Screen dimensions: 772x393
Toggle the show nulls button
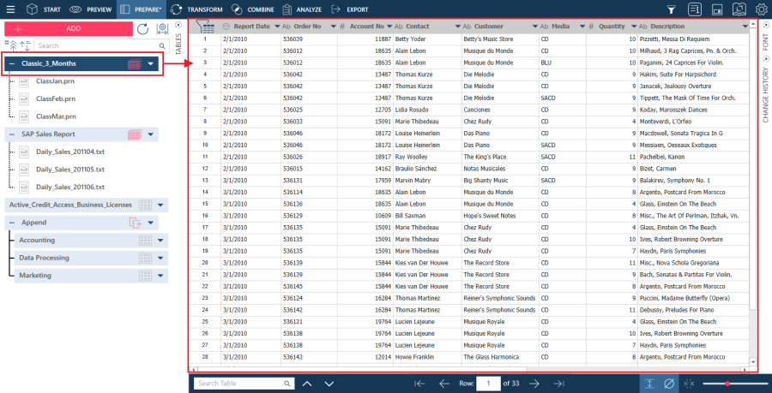(x=669, y=383)
